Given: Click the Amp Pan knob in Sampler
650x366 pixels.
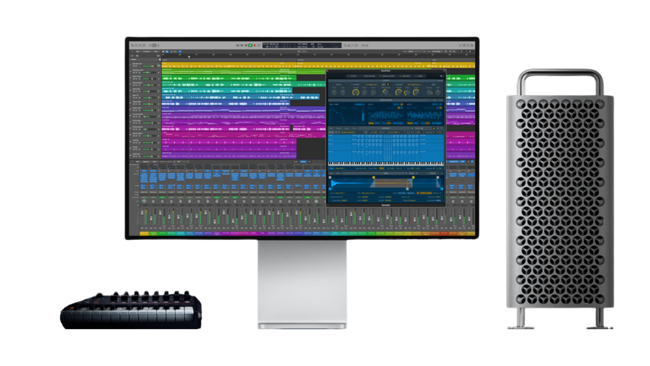Looking at the screenshot, I should click(438, 92).
